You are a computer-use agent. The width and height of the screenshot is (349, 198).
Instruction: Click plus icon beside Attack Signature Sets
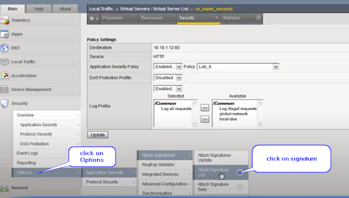click(x=240, y=187)
